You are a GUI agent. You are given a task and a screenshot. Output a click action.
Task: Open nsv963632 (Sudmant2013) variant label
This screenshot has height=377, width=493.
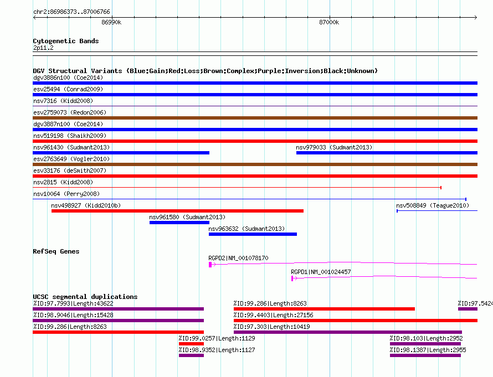pos(247,229)
